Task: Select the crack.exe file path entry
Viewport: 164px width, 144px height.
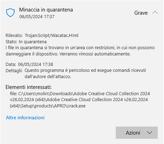Action: pos(80,100)
